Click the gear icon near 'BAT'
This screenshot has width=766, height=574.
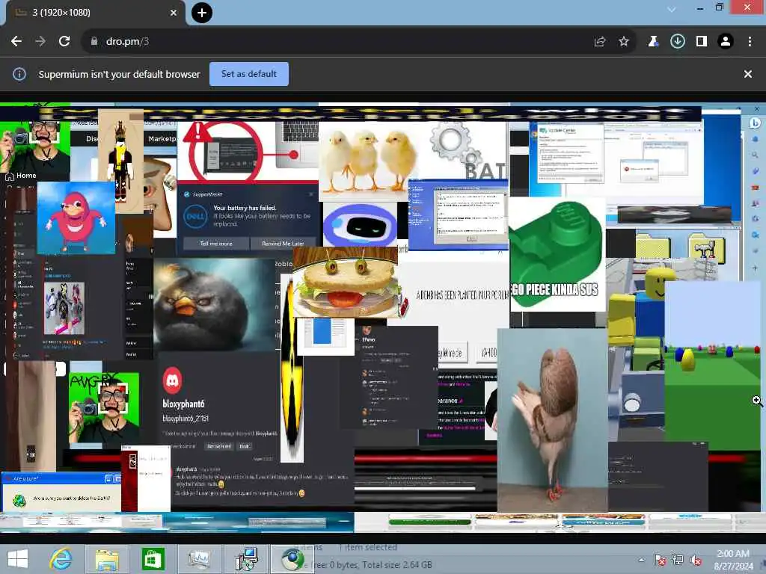click(451, 141)
